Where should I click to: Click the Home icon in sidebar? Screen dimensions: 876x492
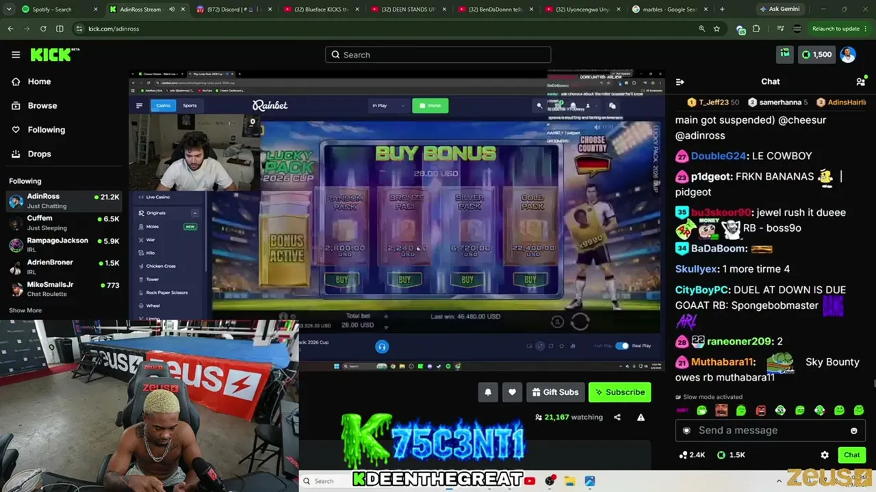pos(16,81)
